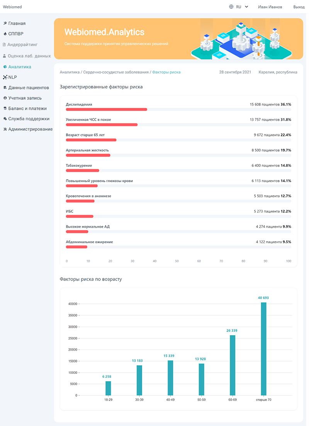
Task: Click the value 9 672 пациента 22.4%
Action: tap(272, 135)
